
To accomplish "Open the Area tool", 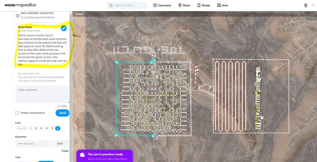I will click(x=222, y=5).
